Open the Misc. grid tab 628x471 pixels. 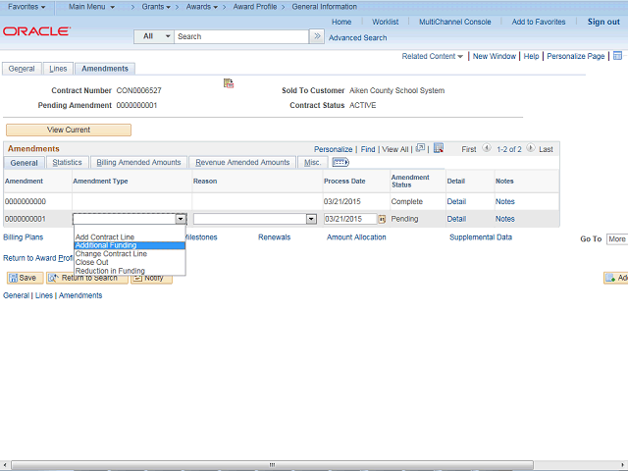(x=312, y=162)
